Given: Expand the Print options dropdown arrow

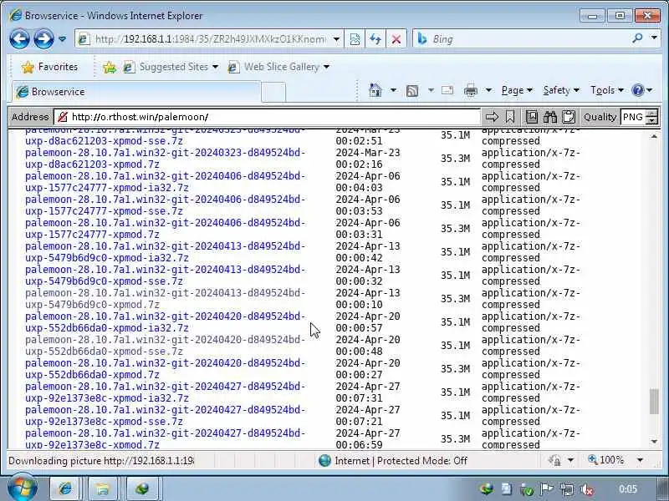Looking at the screenshot, I should pos(488,90).
